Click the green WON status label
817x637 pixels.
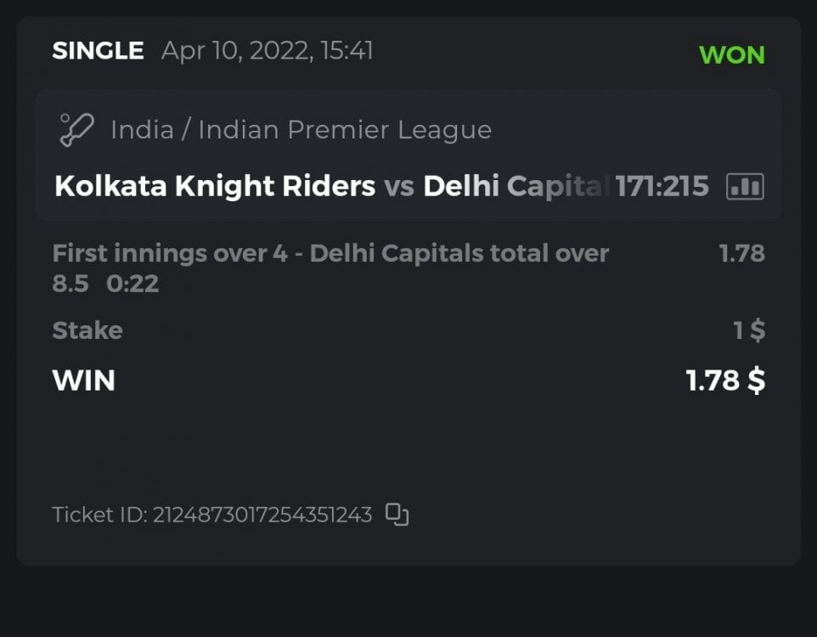click(731, 55)
